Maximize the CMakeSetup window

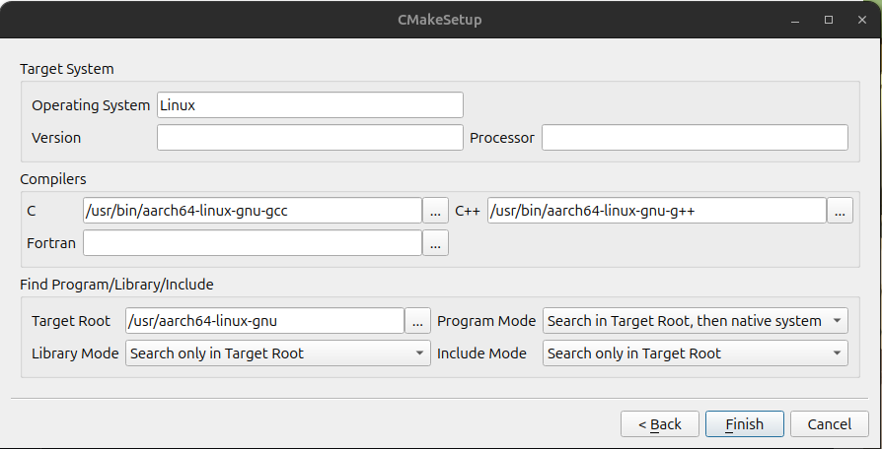click(828, 20)
